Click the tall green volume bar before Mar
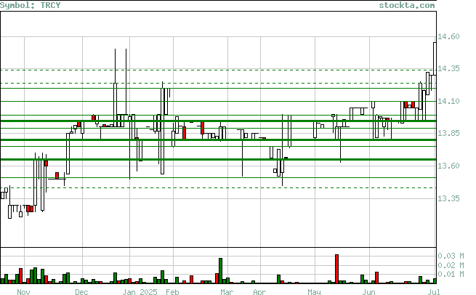This screenshot has height=295, width=476. pyautogui.click(x=220, y=271)
